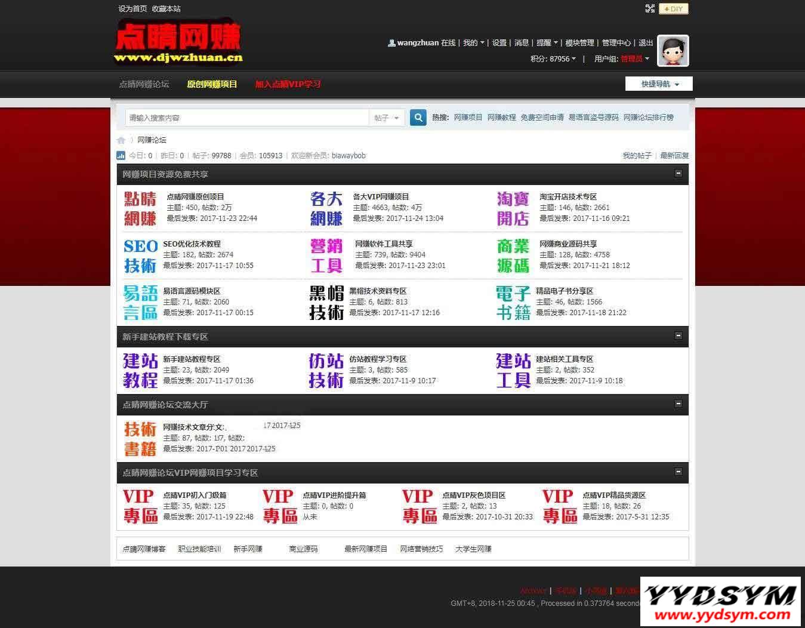
Task: Select the 原创网赚项目 nav tab
Action: click(x=212, y=84)
